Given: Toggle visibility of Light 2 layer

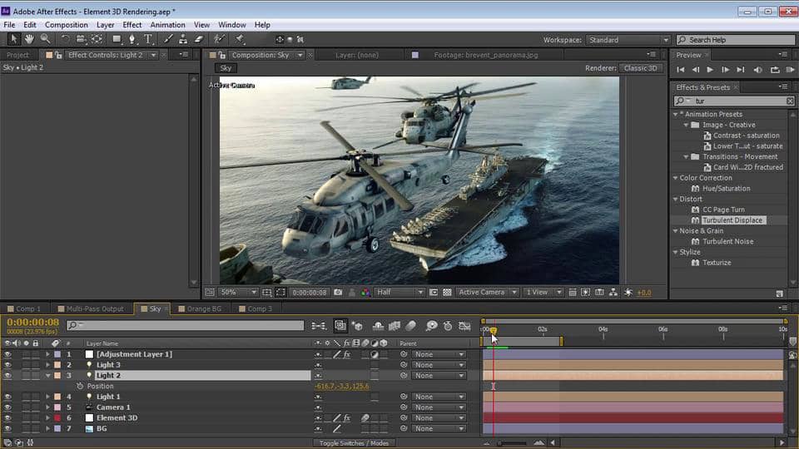Looking at the screenshot, I should pos(7,376).
